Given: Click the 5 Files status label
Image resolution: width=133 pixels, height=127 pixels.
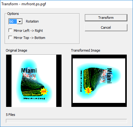Looking at the screenshot, I should tap(11, 115).
